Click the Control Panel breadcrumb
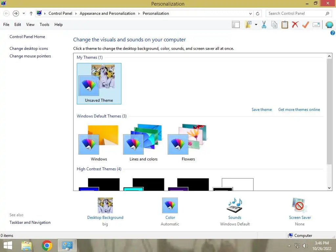 [60, 13]
